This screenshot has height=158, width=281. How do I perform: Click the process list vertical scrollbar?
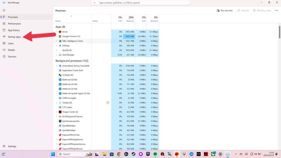point(279,32)
